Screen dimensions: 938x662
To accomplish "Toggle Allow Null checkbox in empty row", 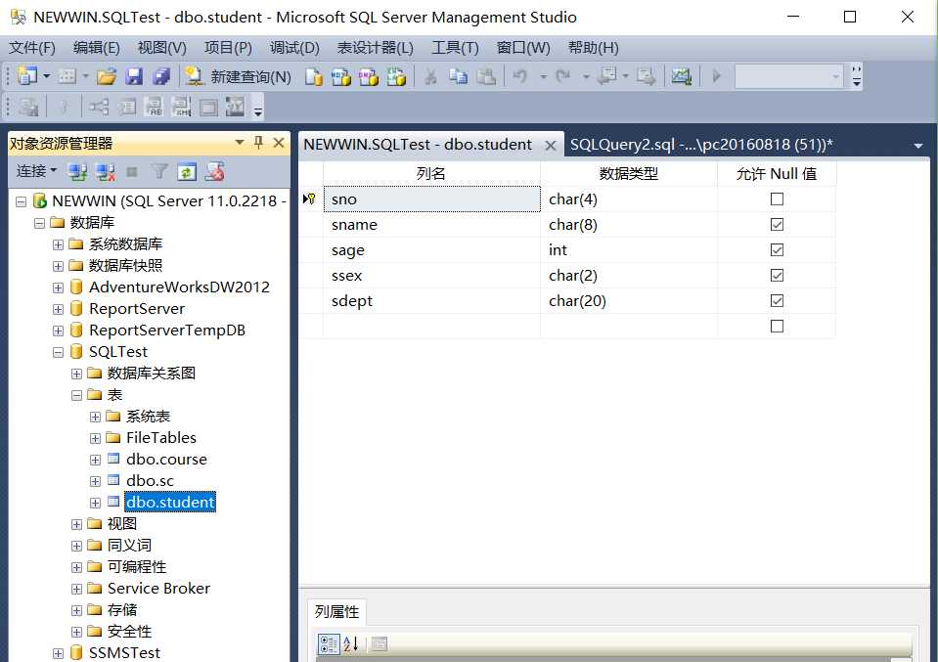I will click(x=777, y=326).
